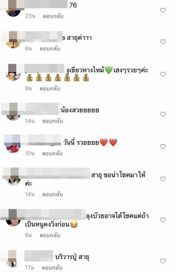Tap ตอบกลับ below น้องสวยยยยย

(x=53, y=121)
